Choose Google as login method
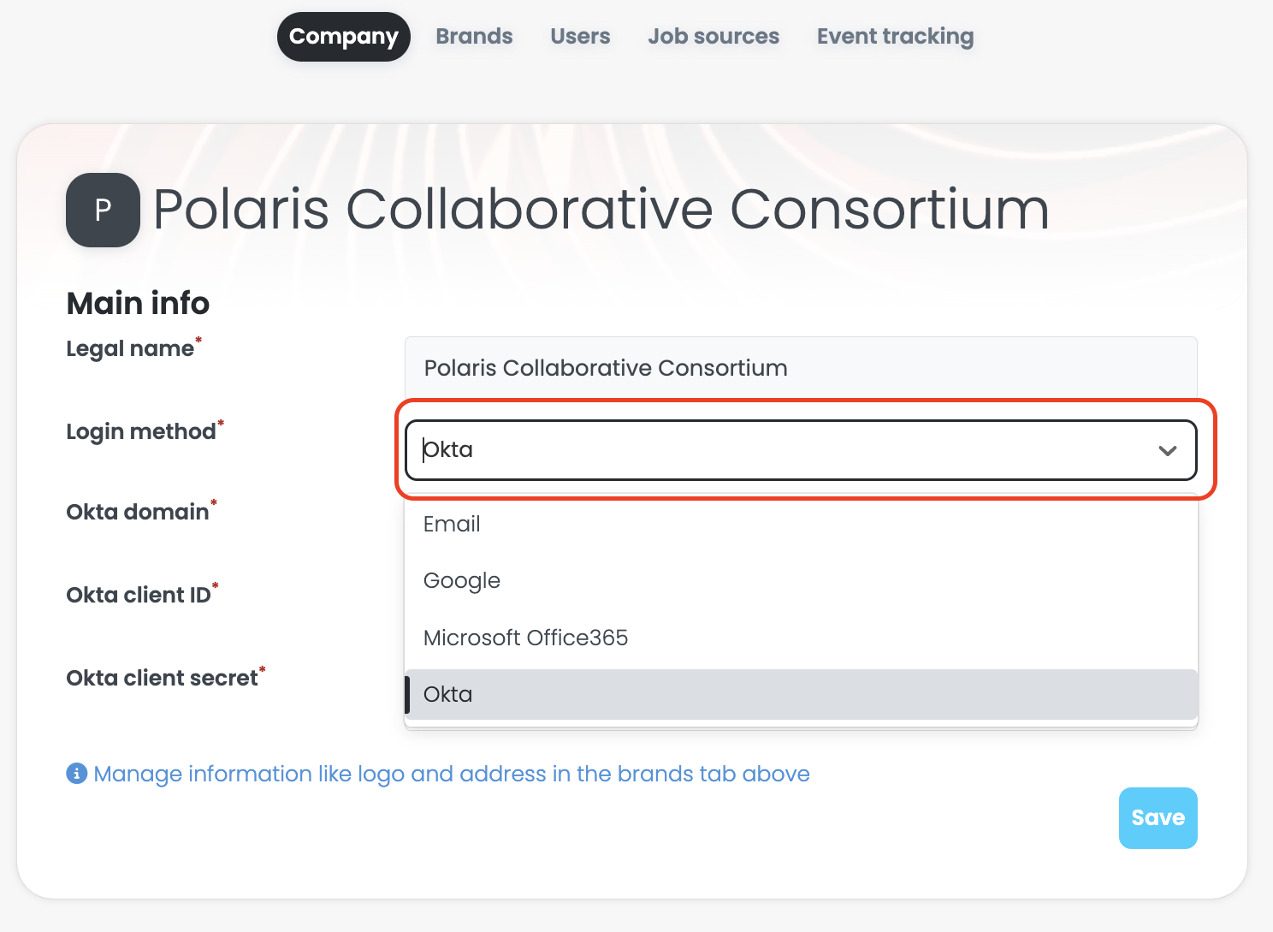Viewport: 1273px width, 932px height. [x=462, y=580]
